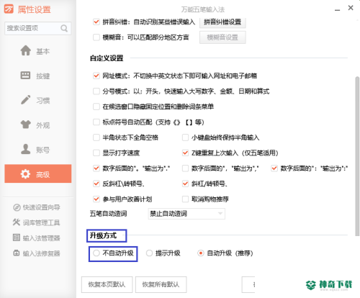Switch to the 习惯 tab

click(x=38, y=100)
